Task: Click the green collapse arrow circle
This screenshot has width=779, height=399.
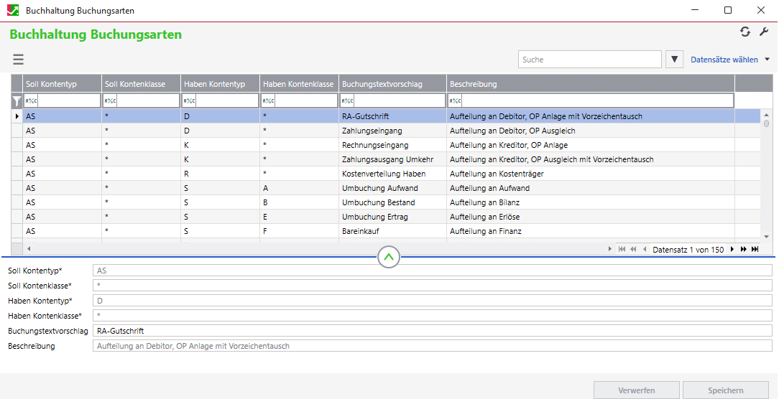Action: click(x=389, y=257)
